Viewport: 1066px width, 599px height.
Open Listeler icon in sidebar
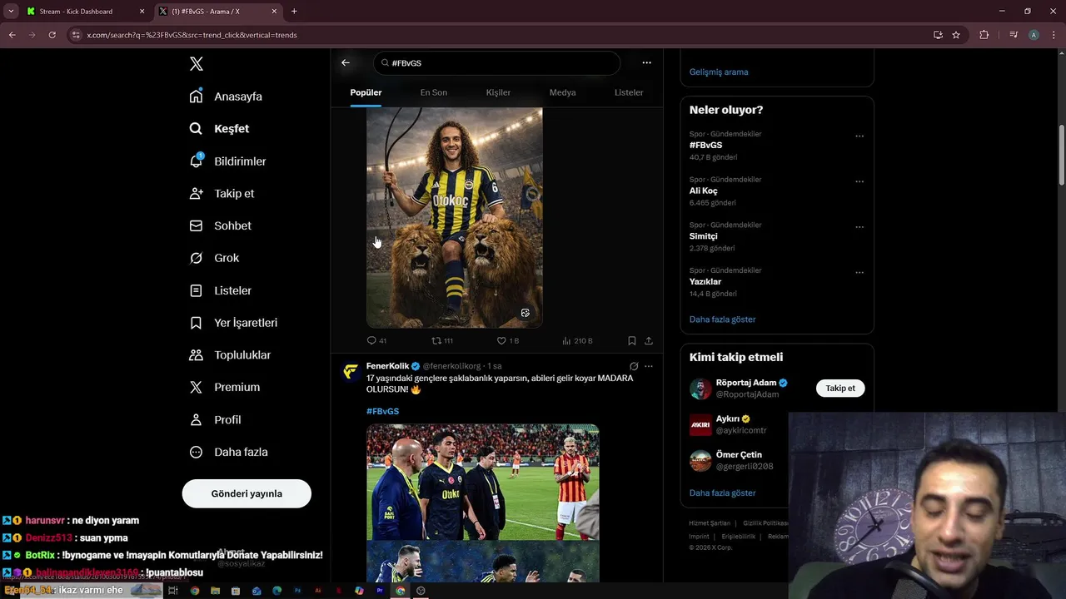click(x=196, y=290)
